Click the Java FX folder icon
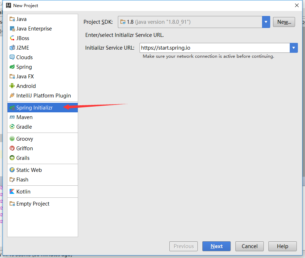 click(12, 76)
